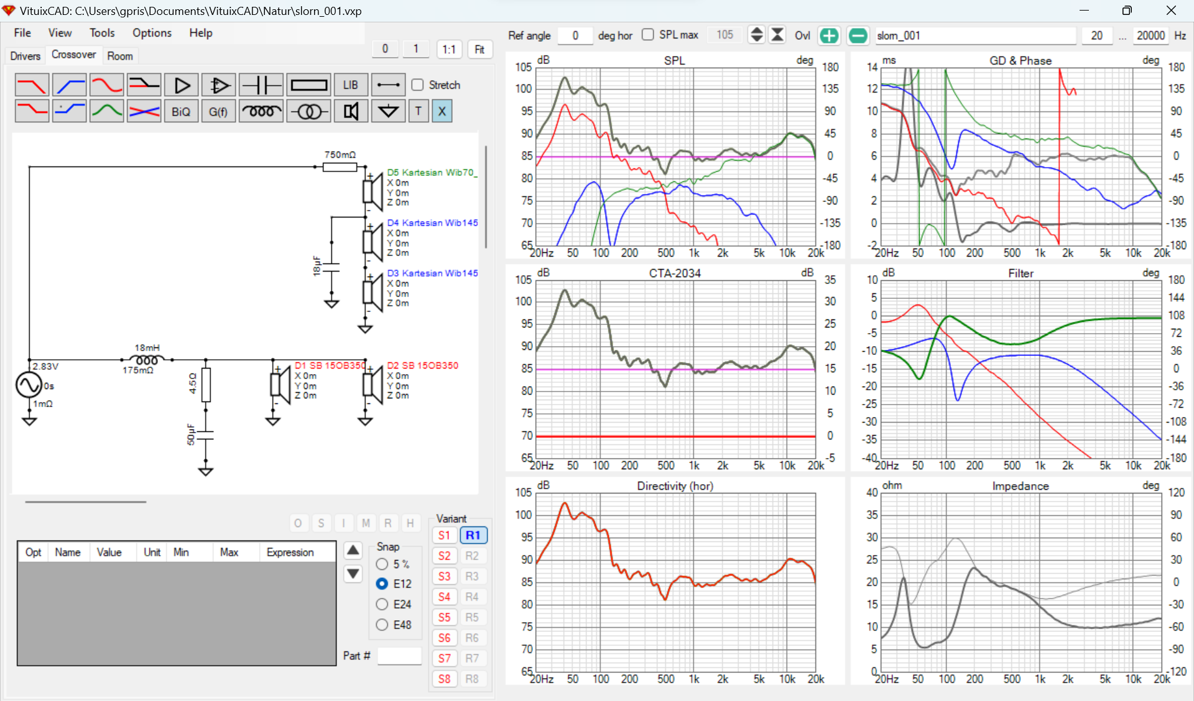This screenshot has height=701, width=1194.
Task: Select the E48 snap radio button
Action: (x=382, y=625)
